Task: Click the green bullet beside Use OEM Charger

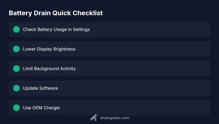Action: (x=16, y=108)
